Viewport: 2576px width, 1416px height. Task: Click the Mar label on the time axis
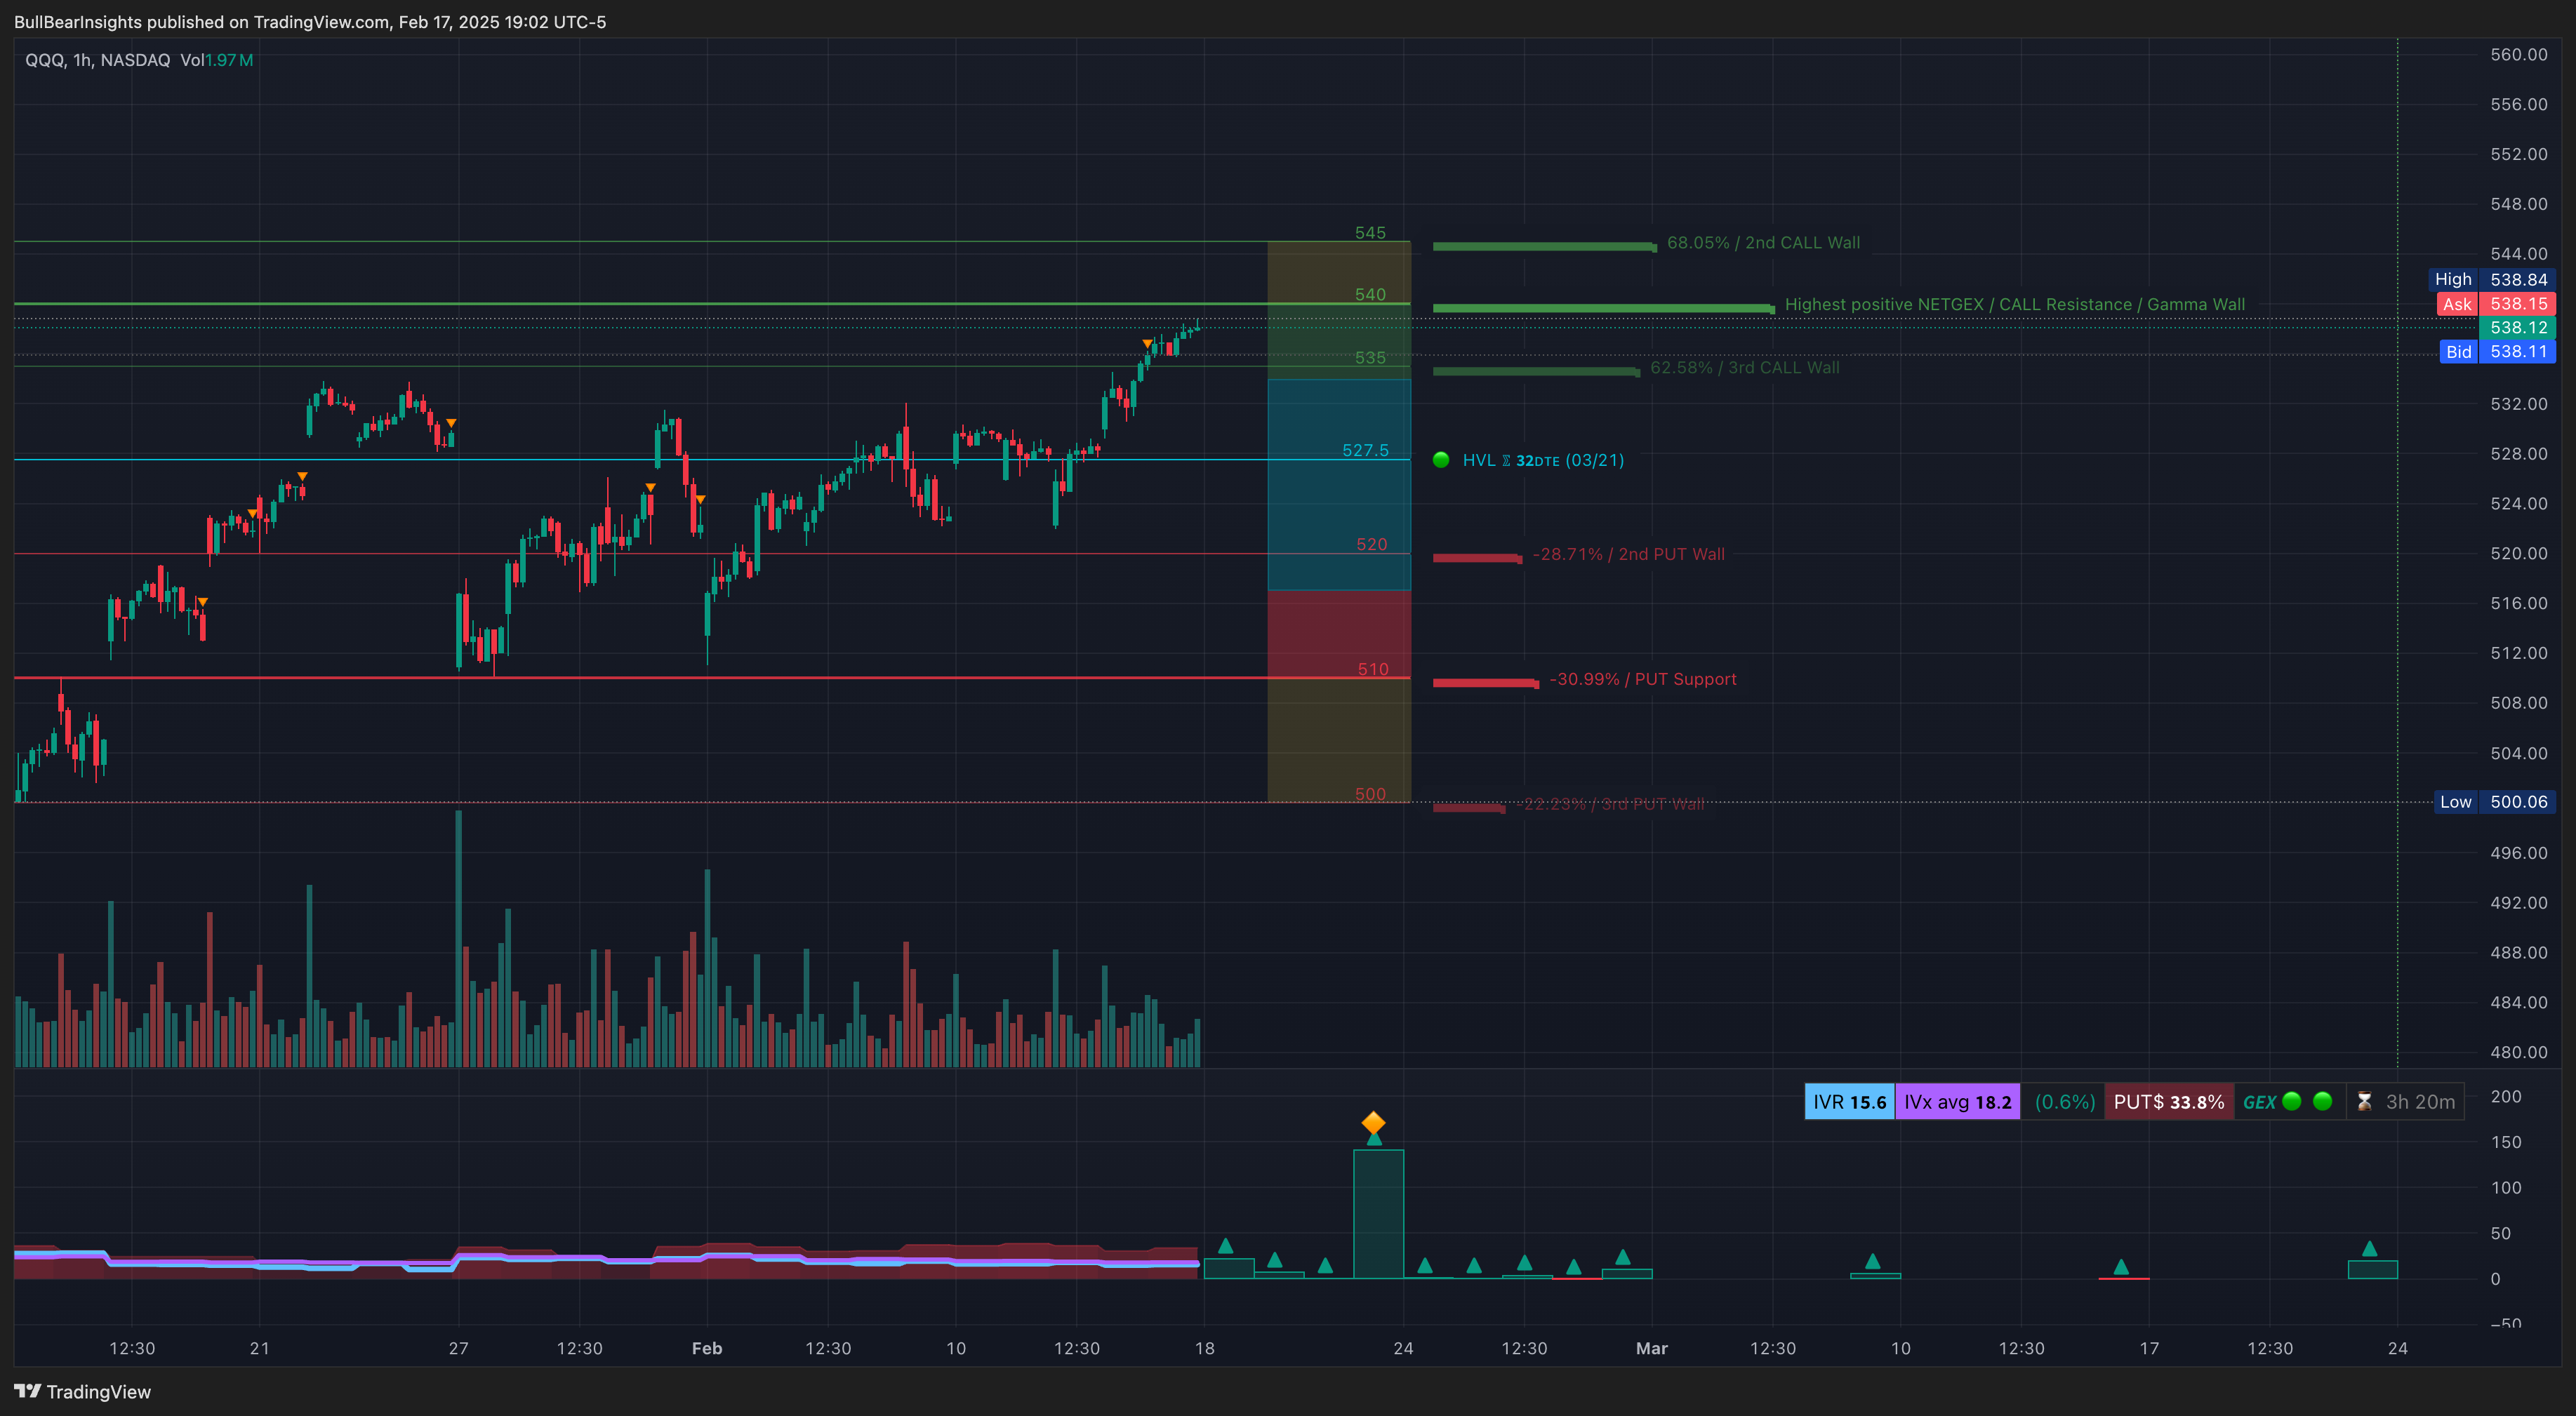point(1652,1348)
